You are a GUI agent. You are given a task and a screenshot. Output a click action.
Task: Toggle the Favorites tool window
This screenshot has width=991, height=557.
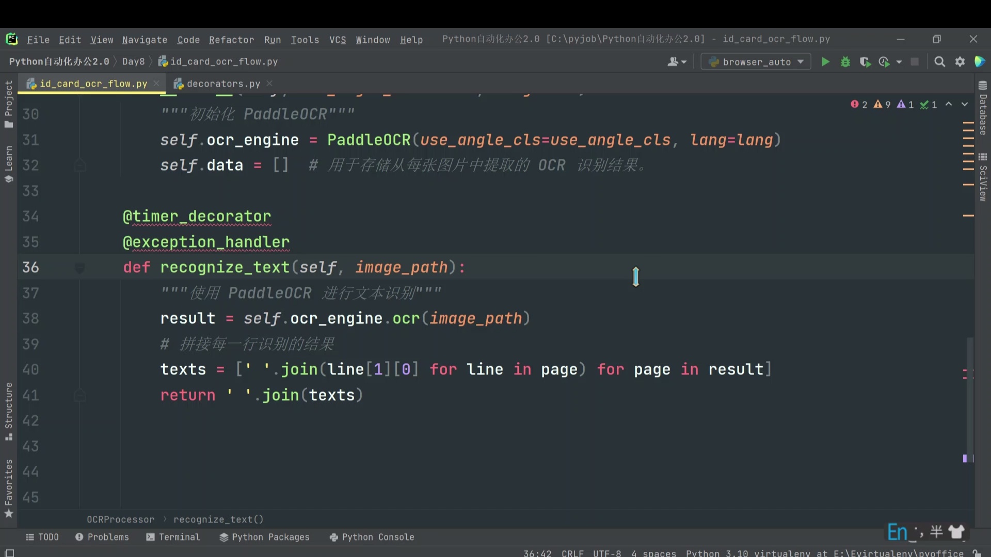(9, 488)
